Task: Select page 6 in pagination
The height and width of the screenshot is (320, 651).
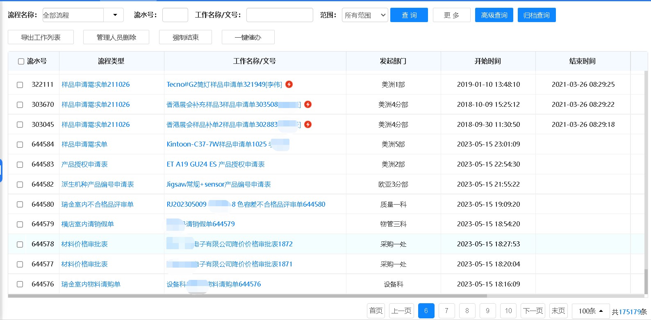Action: point(426,311)
